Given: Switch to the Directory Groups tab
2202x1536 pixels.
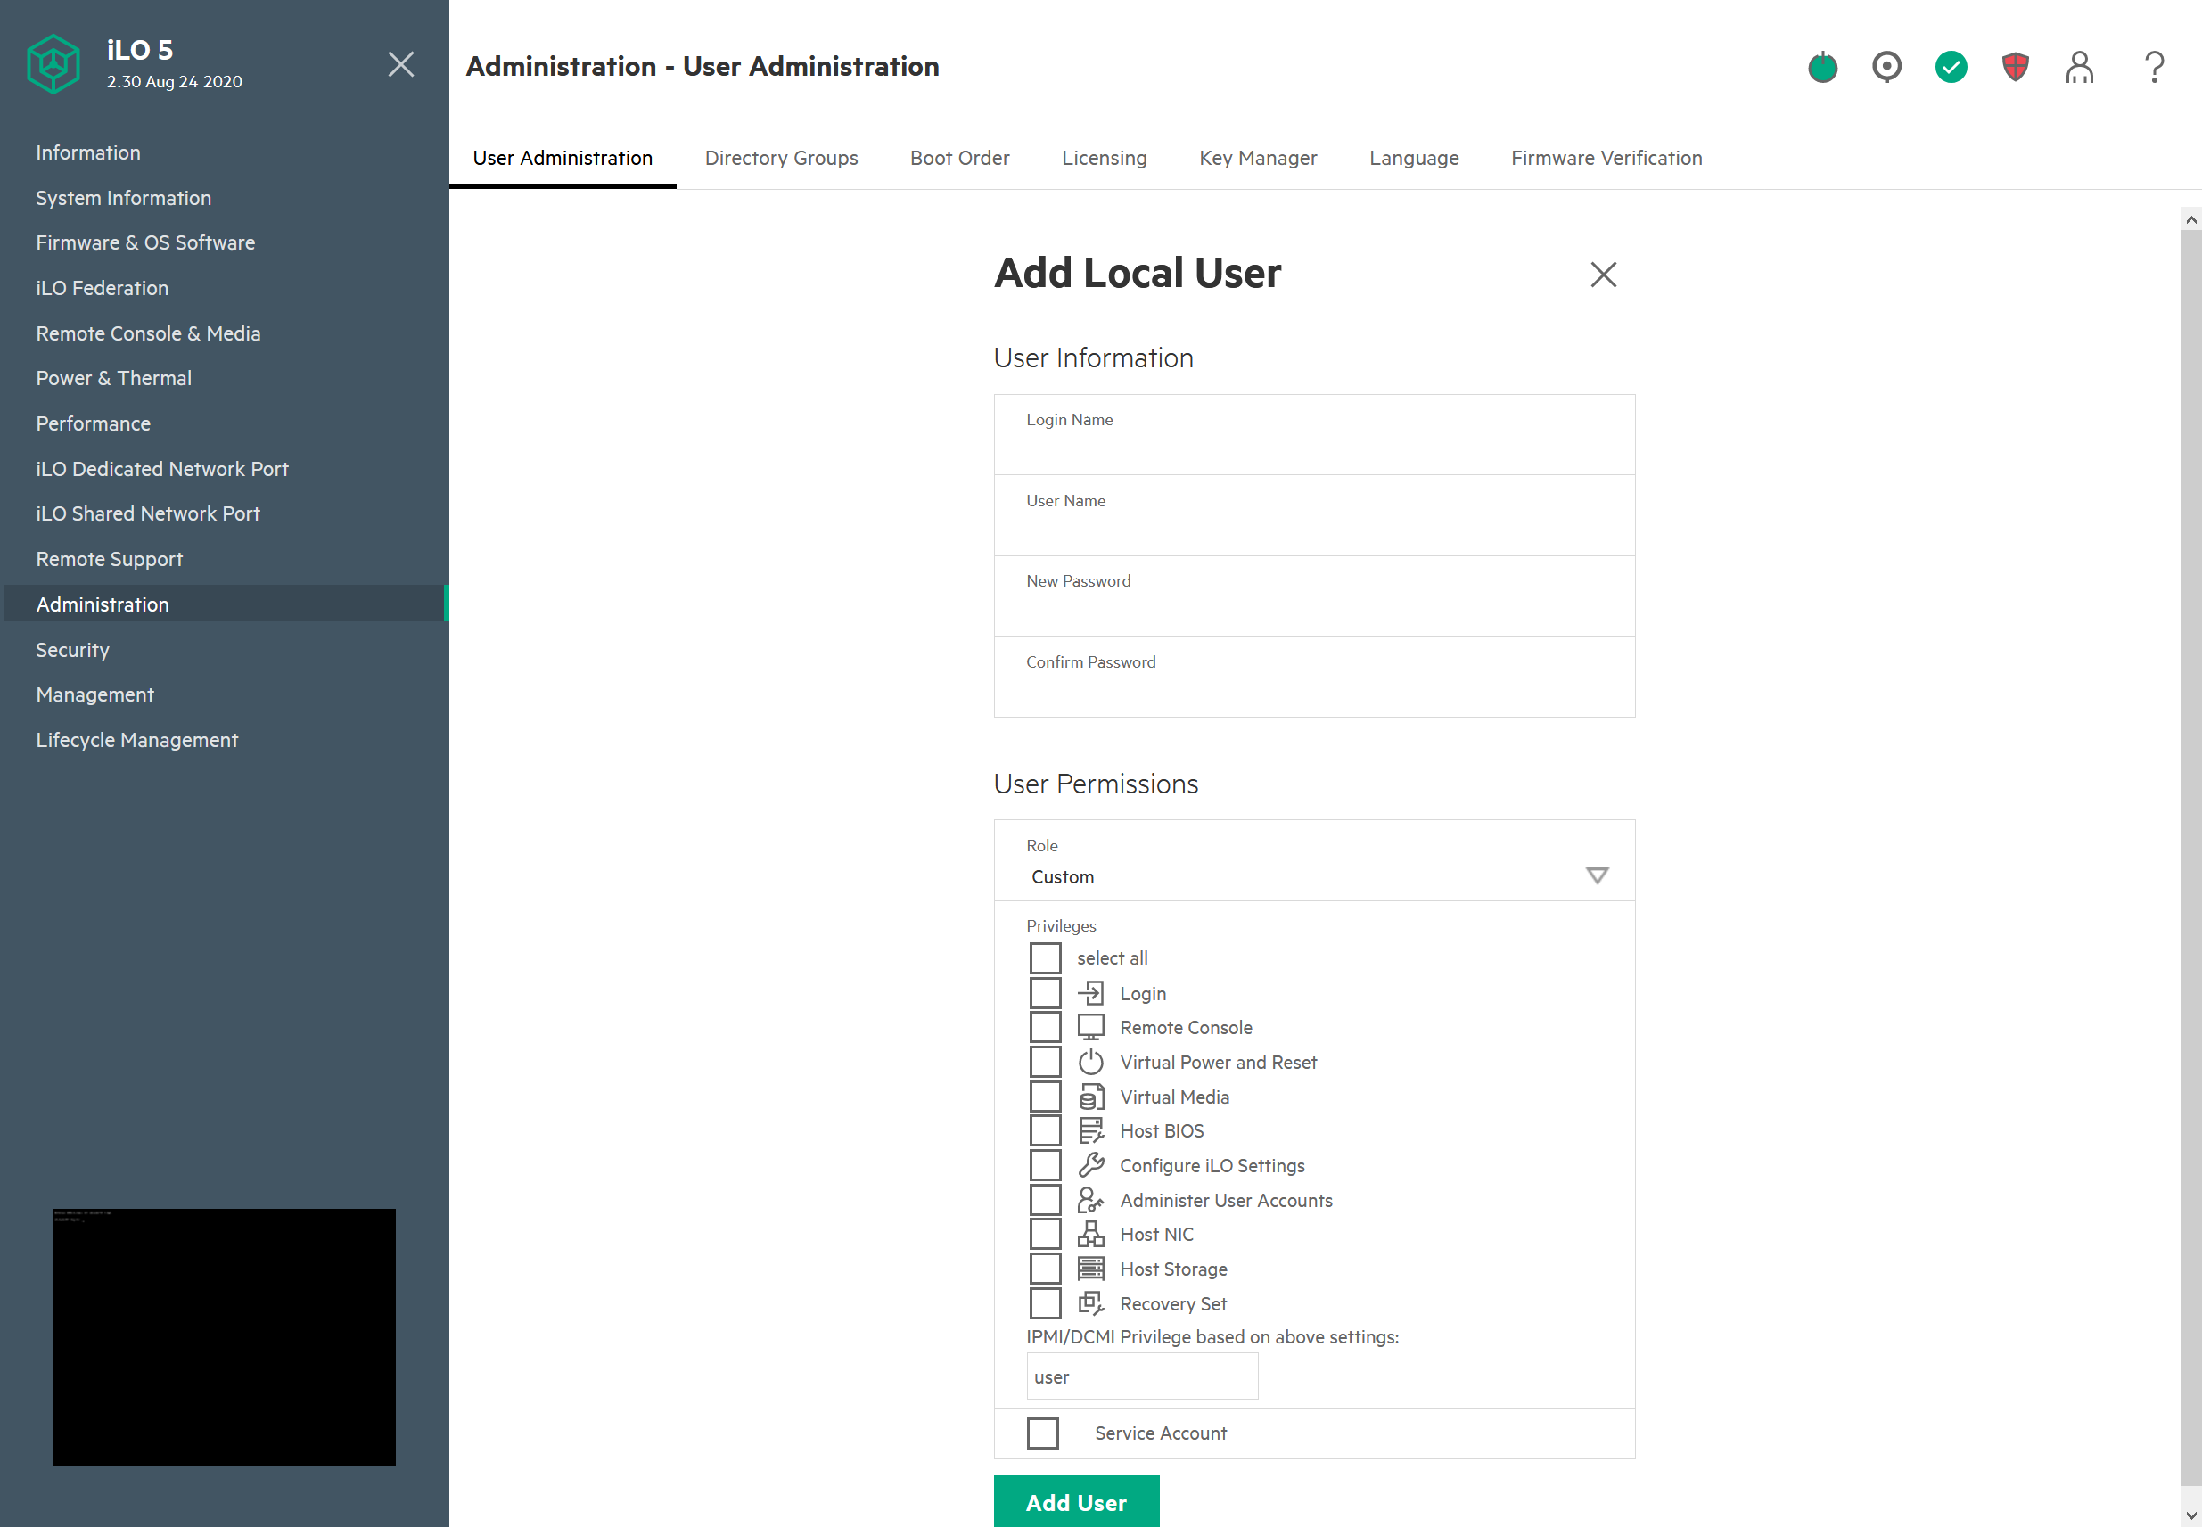Looking at the screenshot, I should 781,158.
